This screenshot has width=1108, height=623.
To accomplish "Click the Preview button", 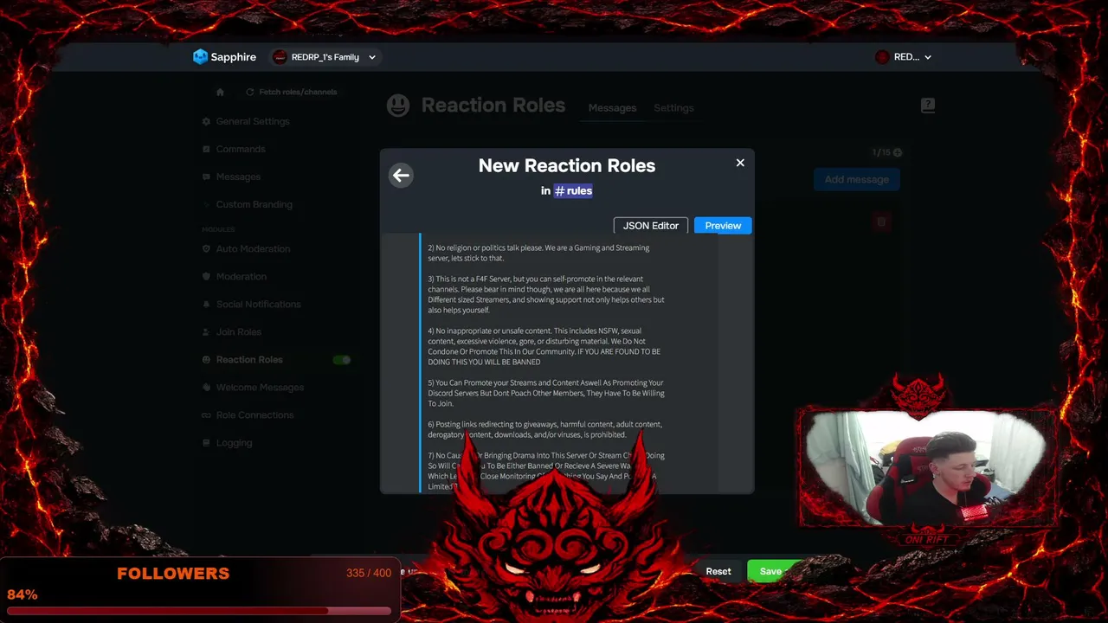I will pos(723,226).
